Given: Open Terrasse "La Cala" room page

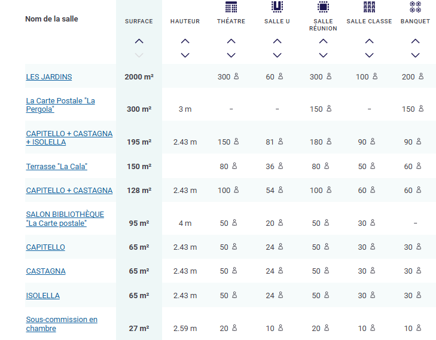Looking at the screenshot, I should pos(57,167).
